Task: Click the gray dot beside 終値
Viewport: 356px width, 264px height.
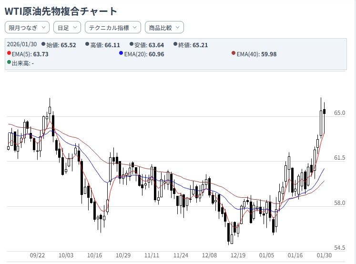Action: point(175,44)
